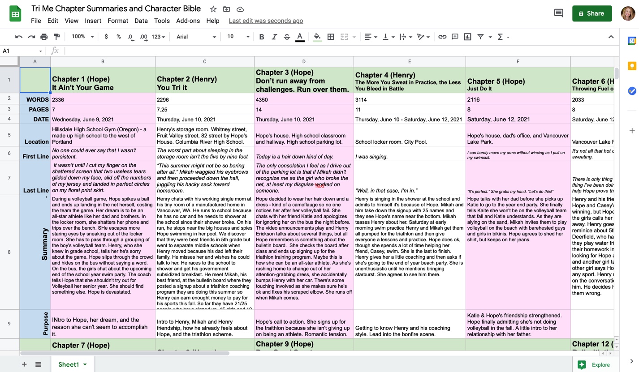The height and width of the screenshot is (372, 639).
Task: Open more number formats 123 dropdown
Action: (158, 37)
